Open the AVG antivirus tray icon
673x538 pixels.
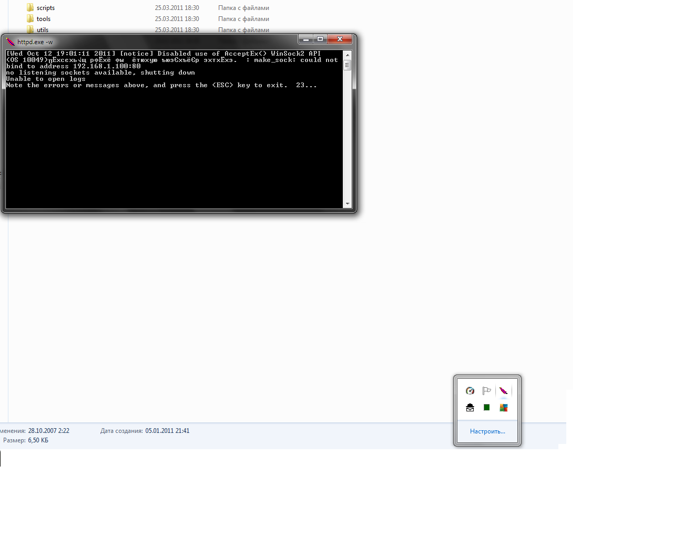(x=504, y=408)
